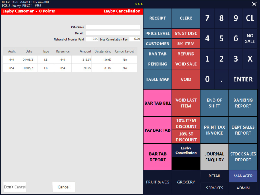Click the NO SALE key
Image resolution: width=260 pixels, height=195 pixels.
[x=250, y=38]
